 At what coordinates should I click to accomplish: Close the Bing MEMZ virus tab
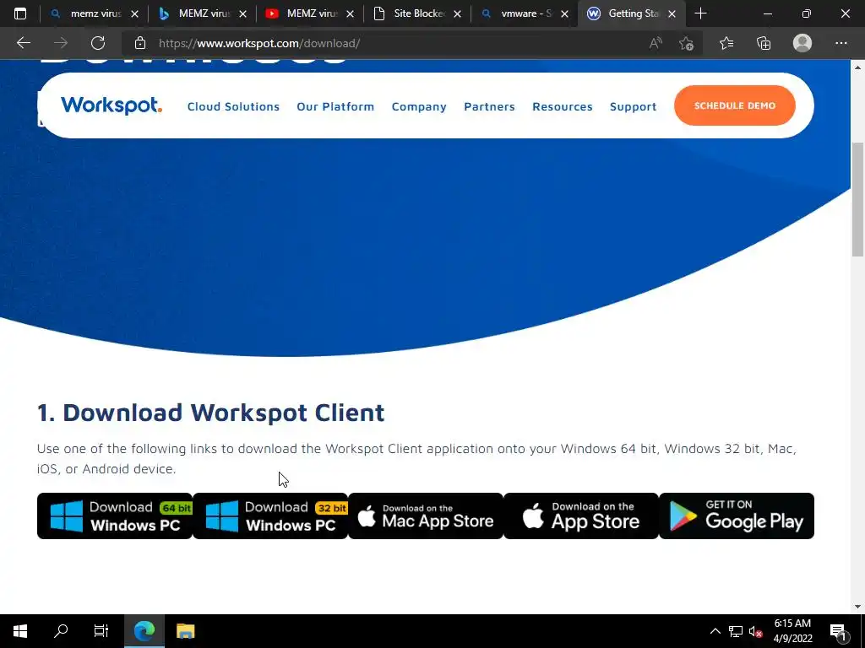click(x=242, y=13)
